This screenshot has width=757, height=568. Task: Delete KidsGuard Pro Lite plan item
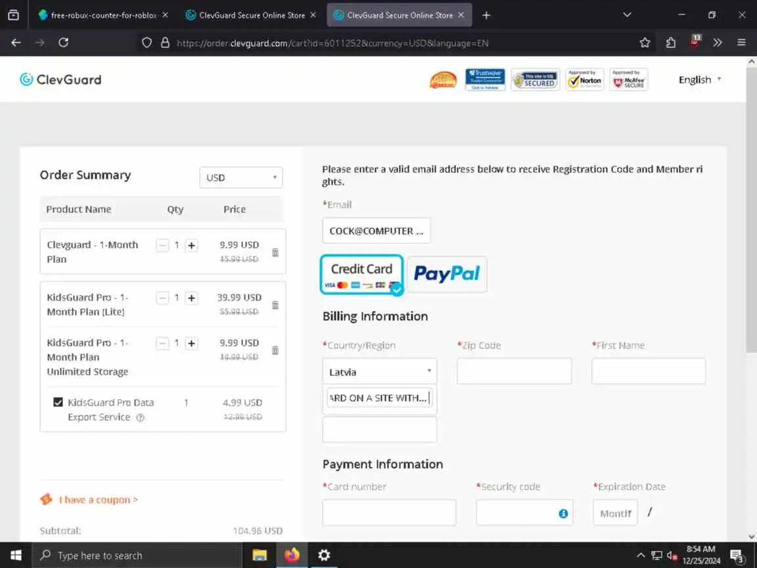tap(275, 305)
